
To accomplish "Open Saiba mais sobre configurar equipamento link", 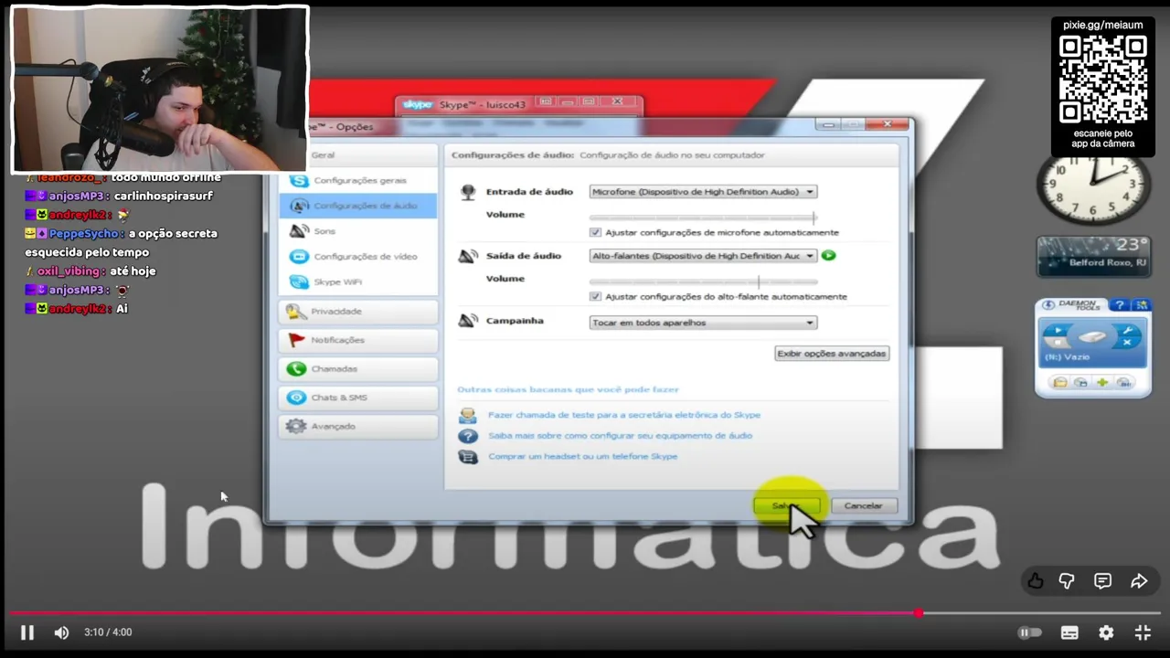I will click(x=620, y=436).
